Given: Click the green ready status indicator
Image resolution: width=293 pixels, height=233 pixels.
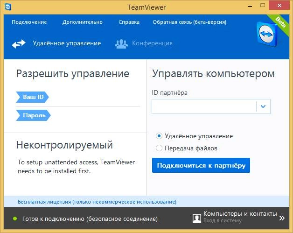Looking at the screenshot, I should (15, 219).
